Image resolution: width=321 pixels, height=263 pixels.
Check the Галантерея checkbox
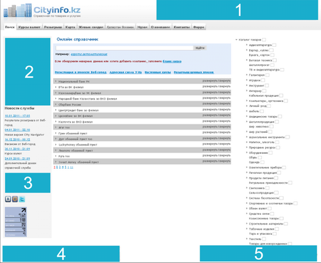(x=267, y=75)
